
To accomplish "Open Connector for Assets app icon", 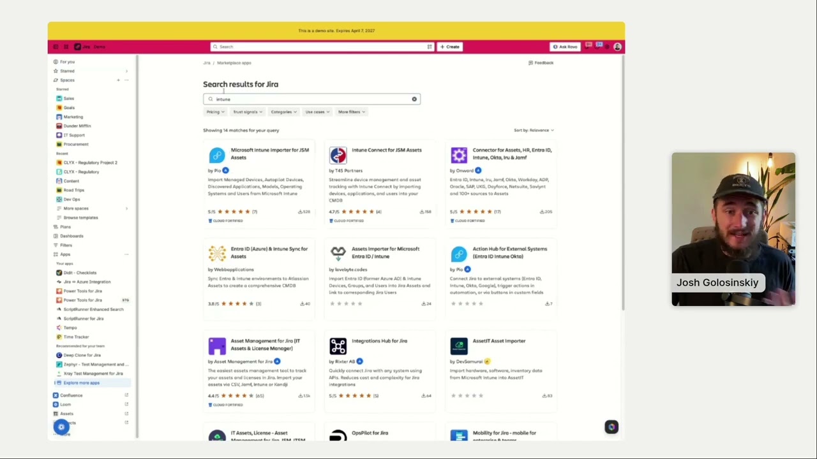I will click(x=459, y=155).
